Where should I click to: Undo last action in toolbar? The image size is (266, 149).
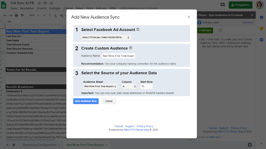pyautogui.click(x=5, y=16)
